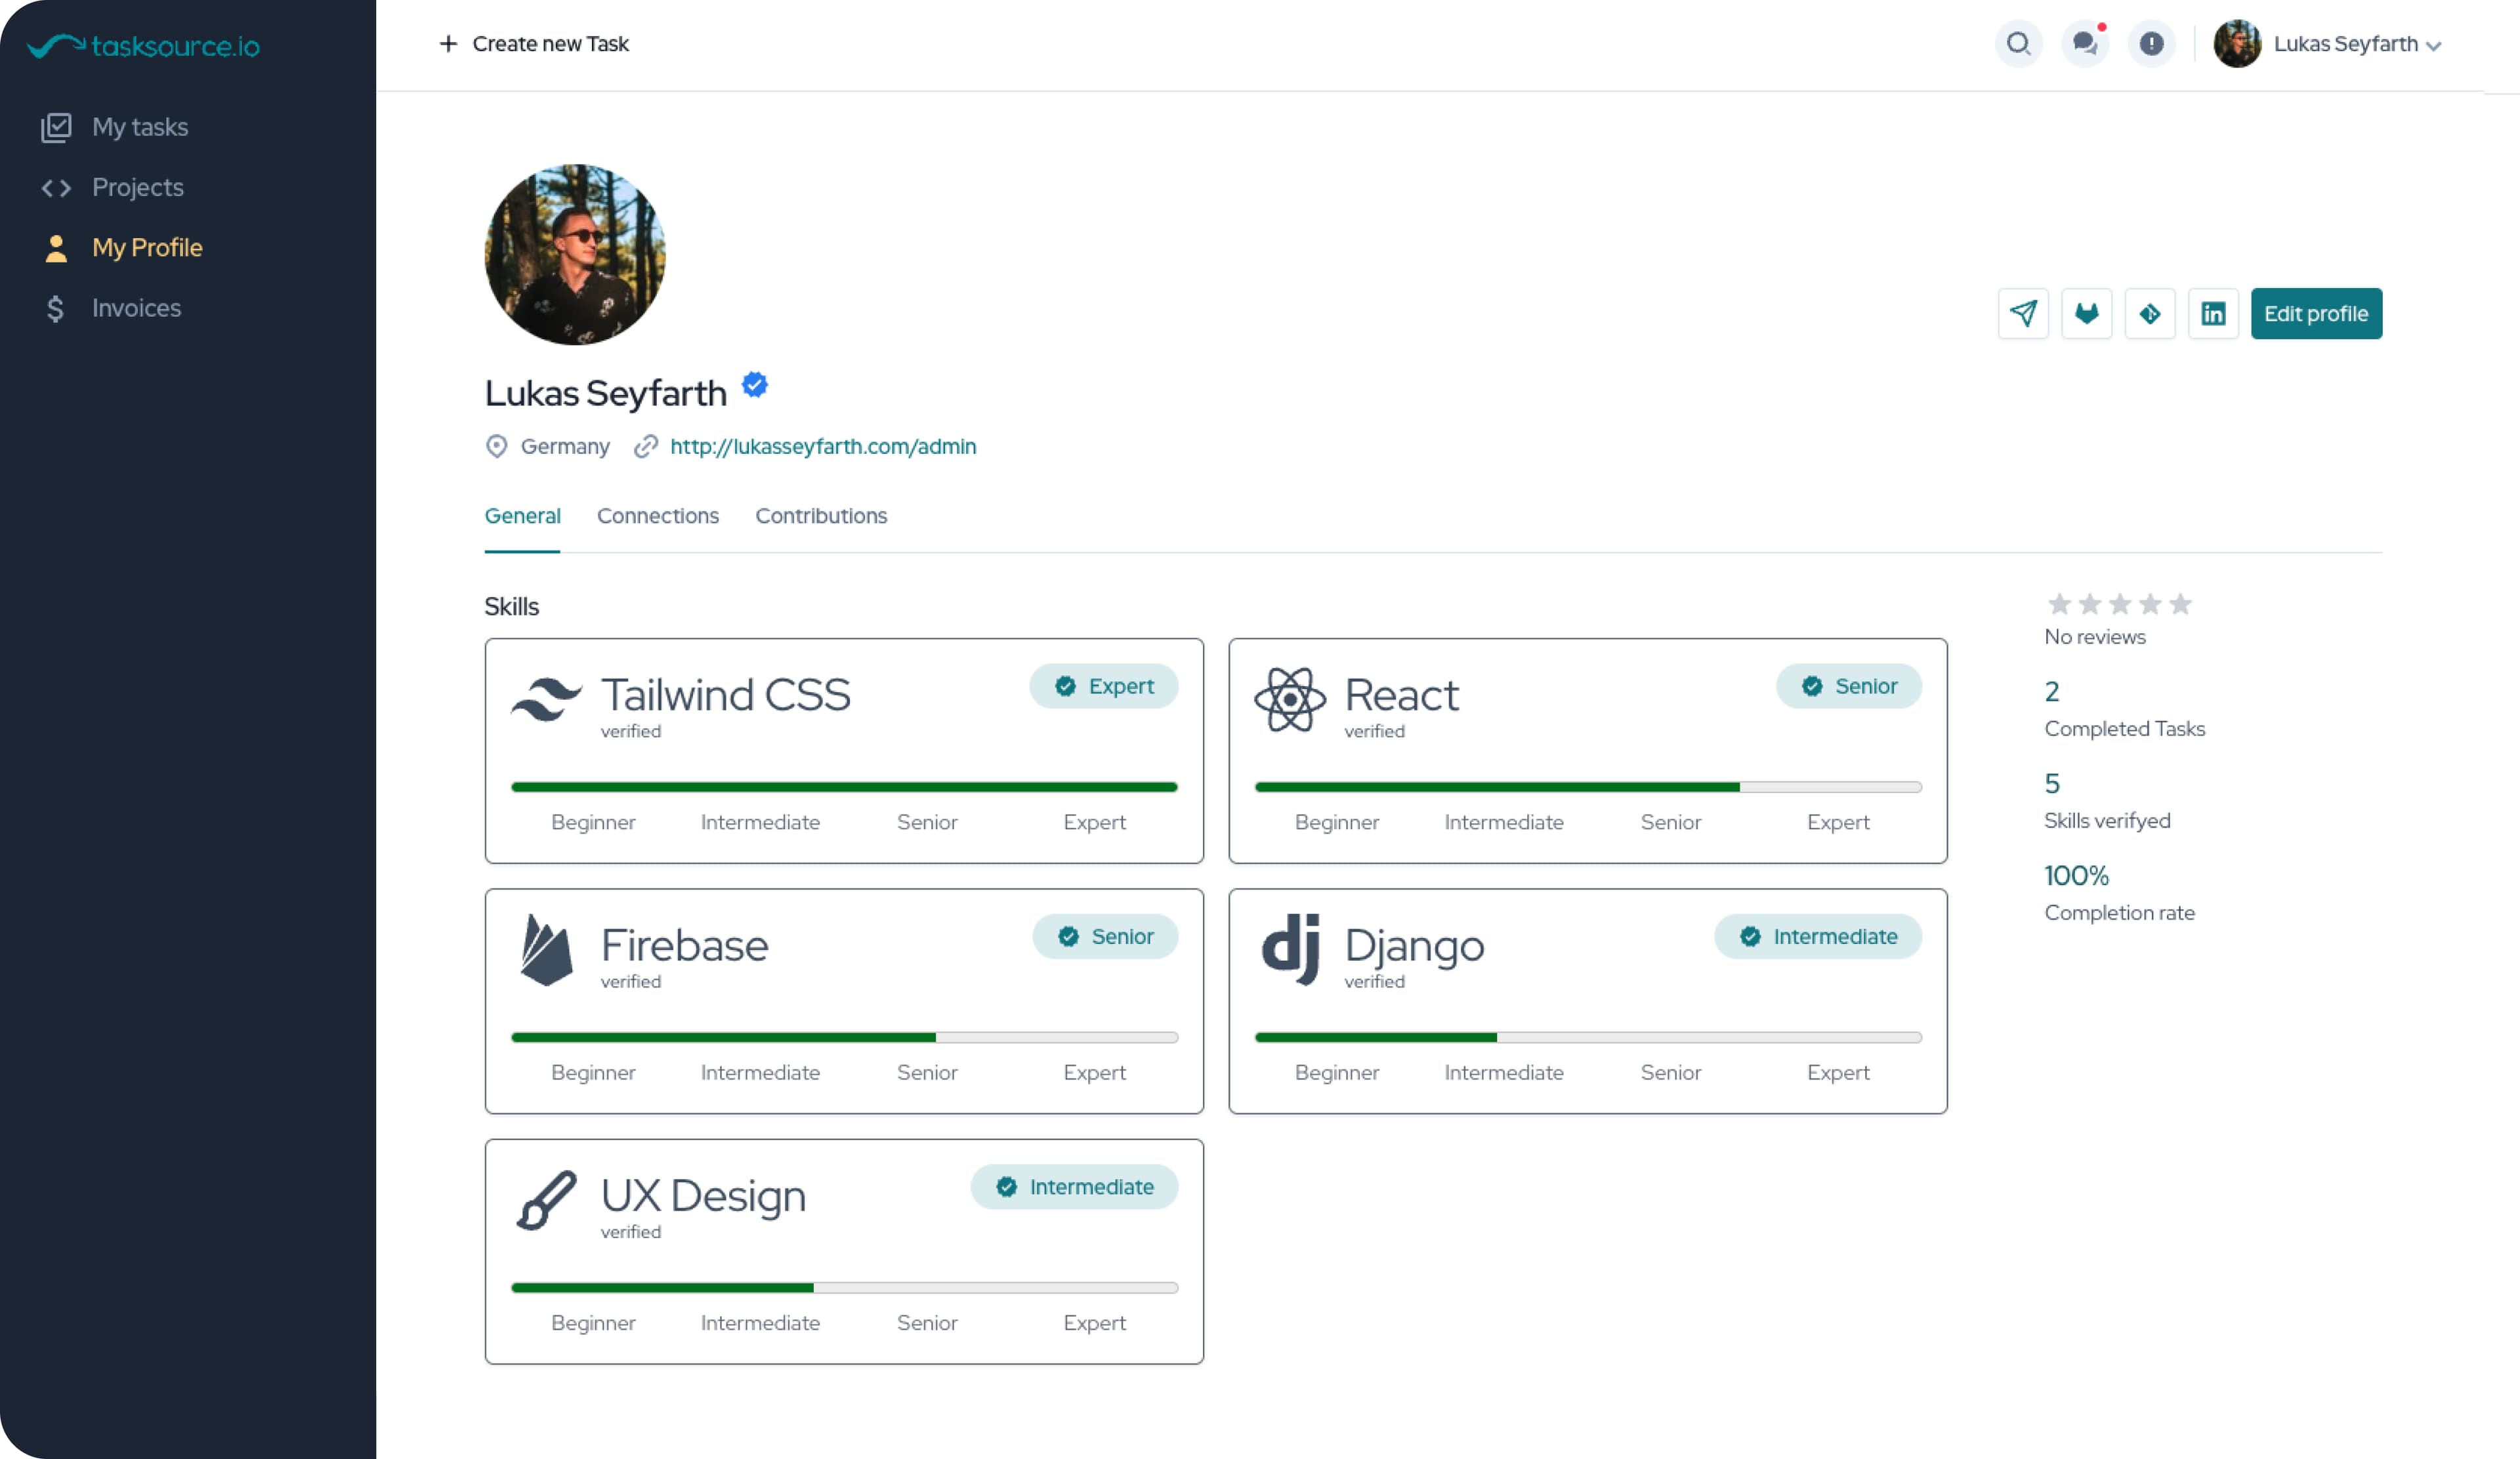The height and width of the screenshot is (1459, 2520).
Task: Click the diamond git icon button
Action: point(2149,314)
